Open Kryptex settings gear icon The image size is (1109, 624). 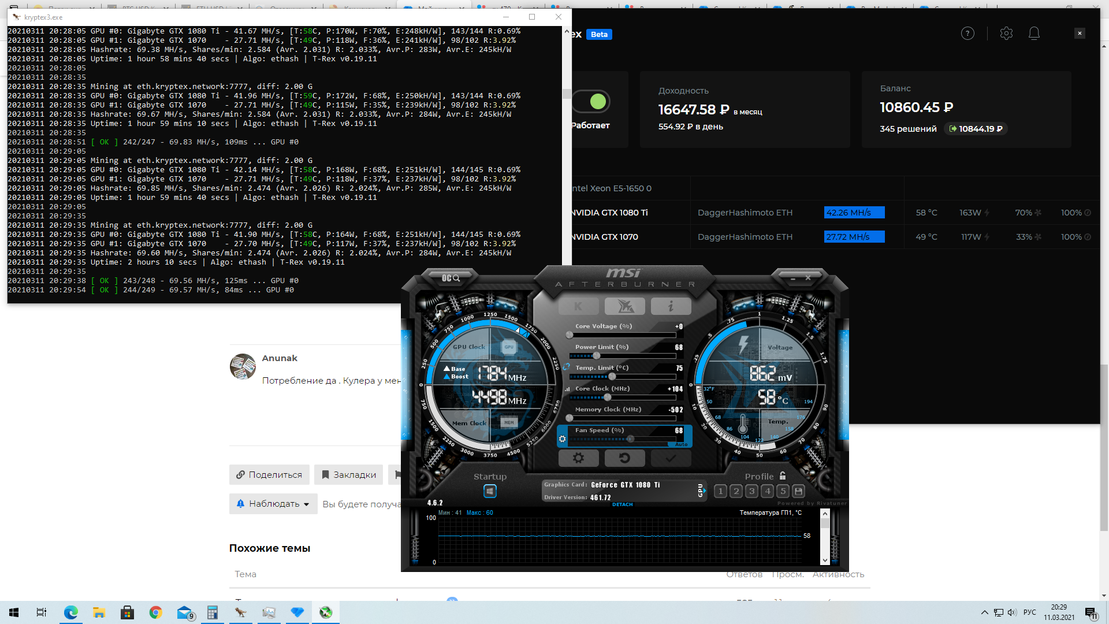pyautogui.click(x=1006, y=34)
